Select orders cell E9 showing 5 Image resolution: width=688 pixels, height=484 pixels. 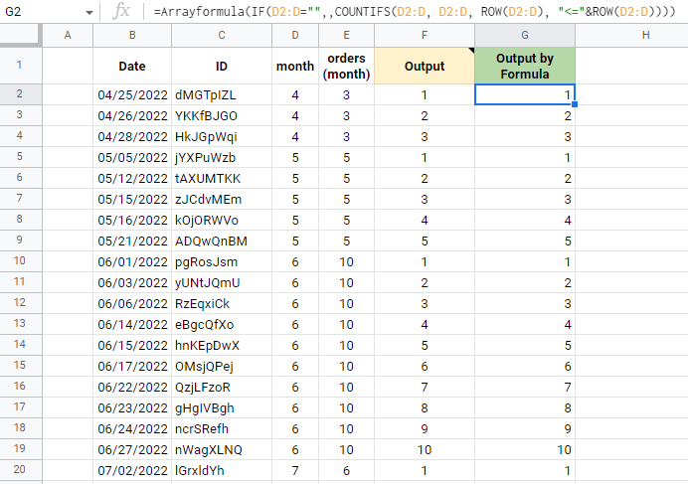[346, 241]
